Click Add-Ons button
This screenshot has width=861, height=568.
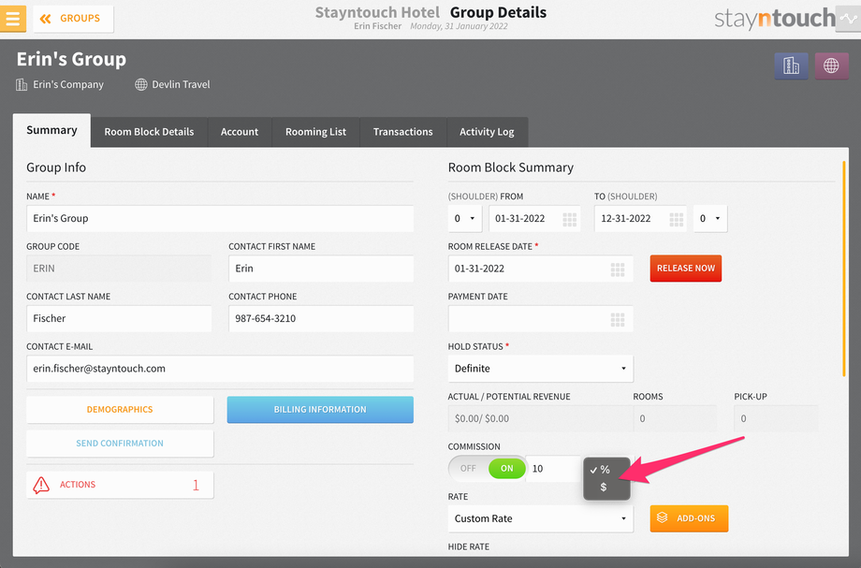(x=689, y=518)
